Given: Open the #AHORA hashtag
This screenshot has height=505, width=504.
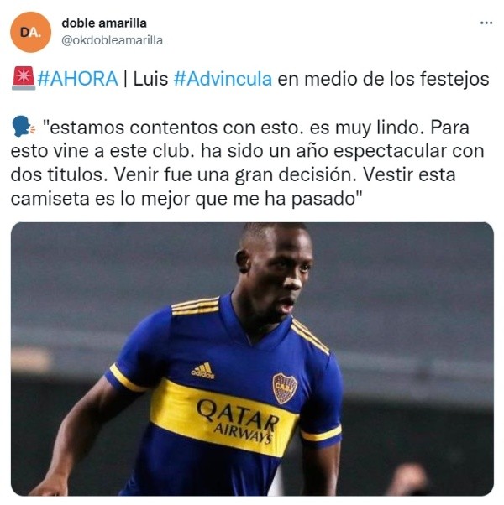Looking at the screenshot, I should tap(77, 79).
